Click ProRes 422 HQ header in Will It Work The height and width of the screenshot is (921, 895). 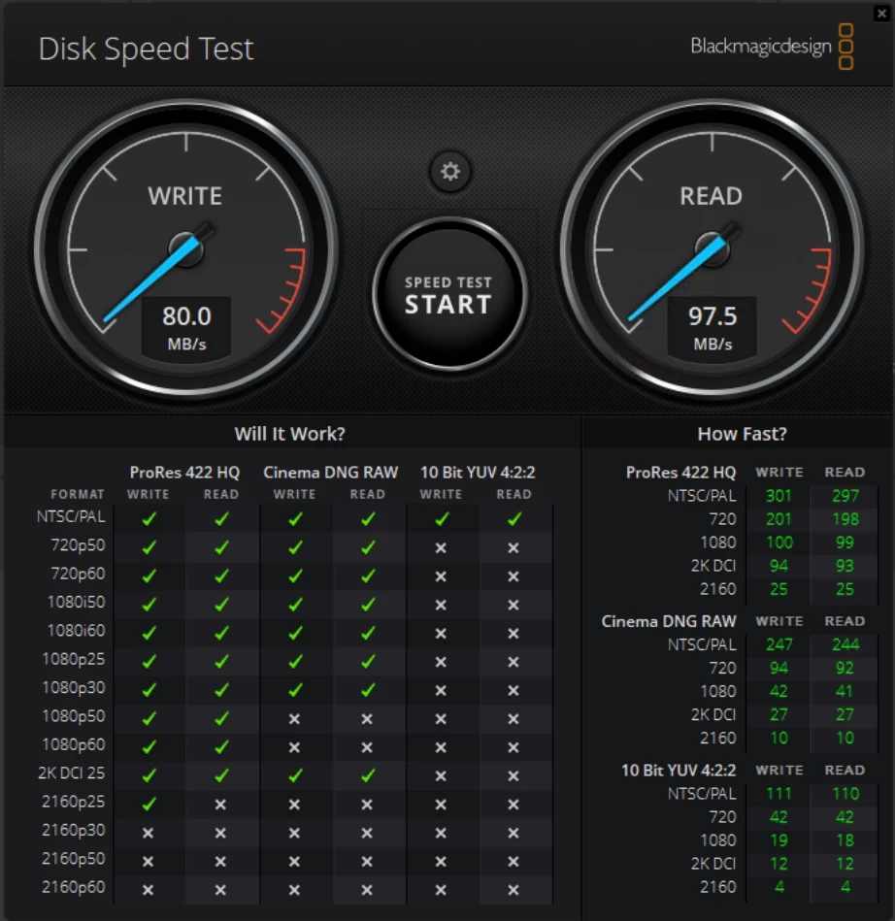(184, 473)
